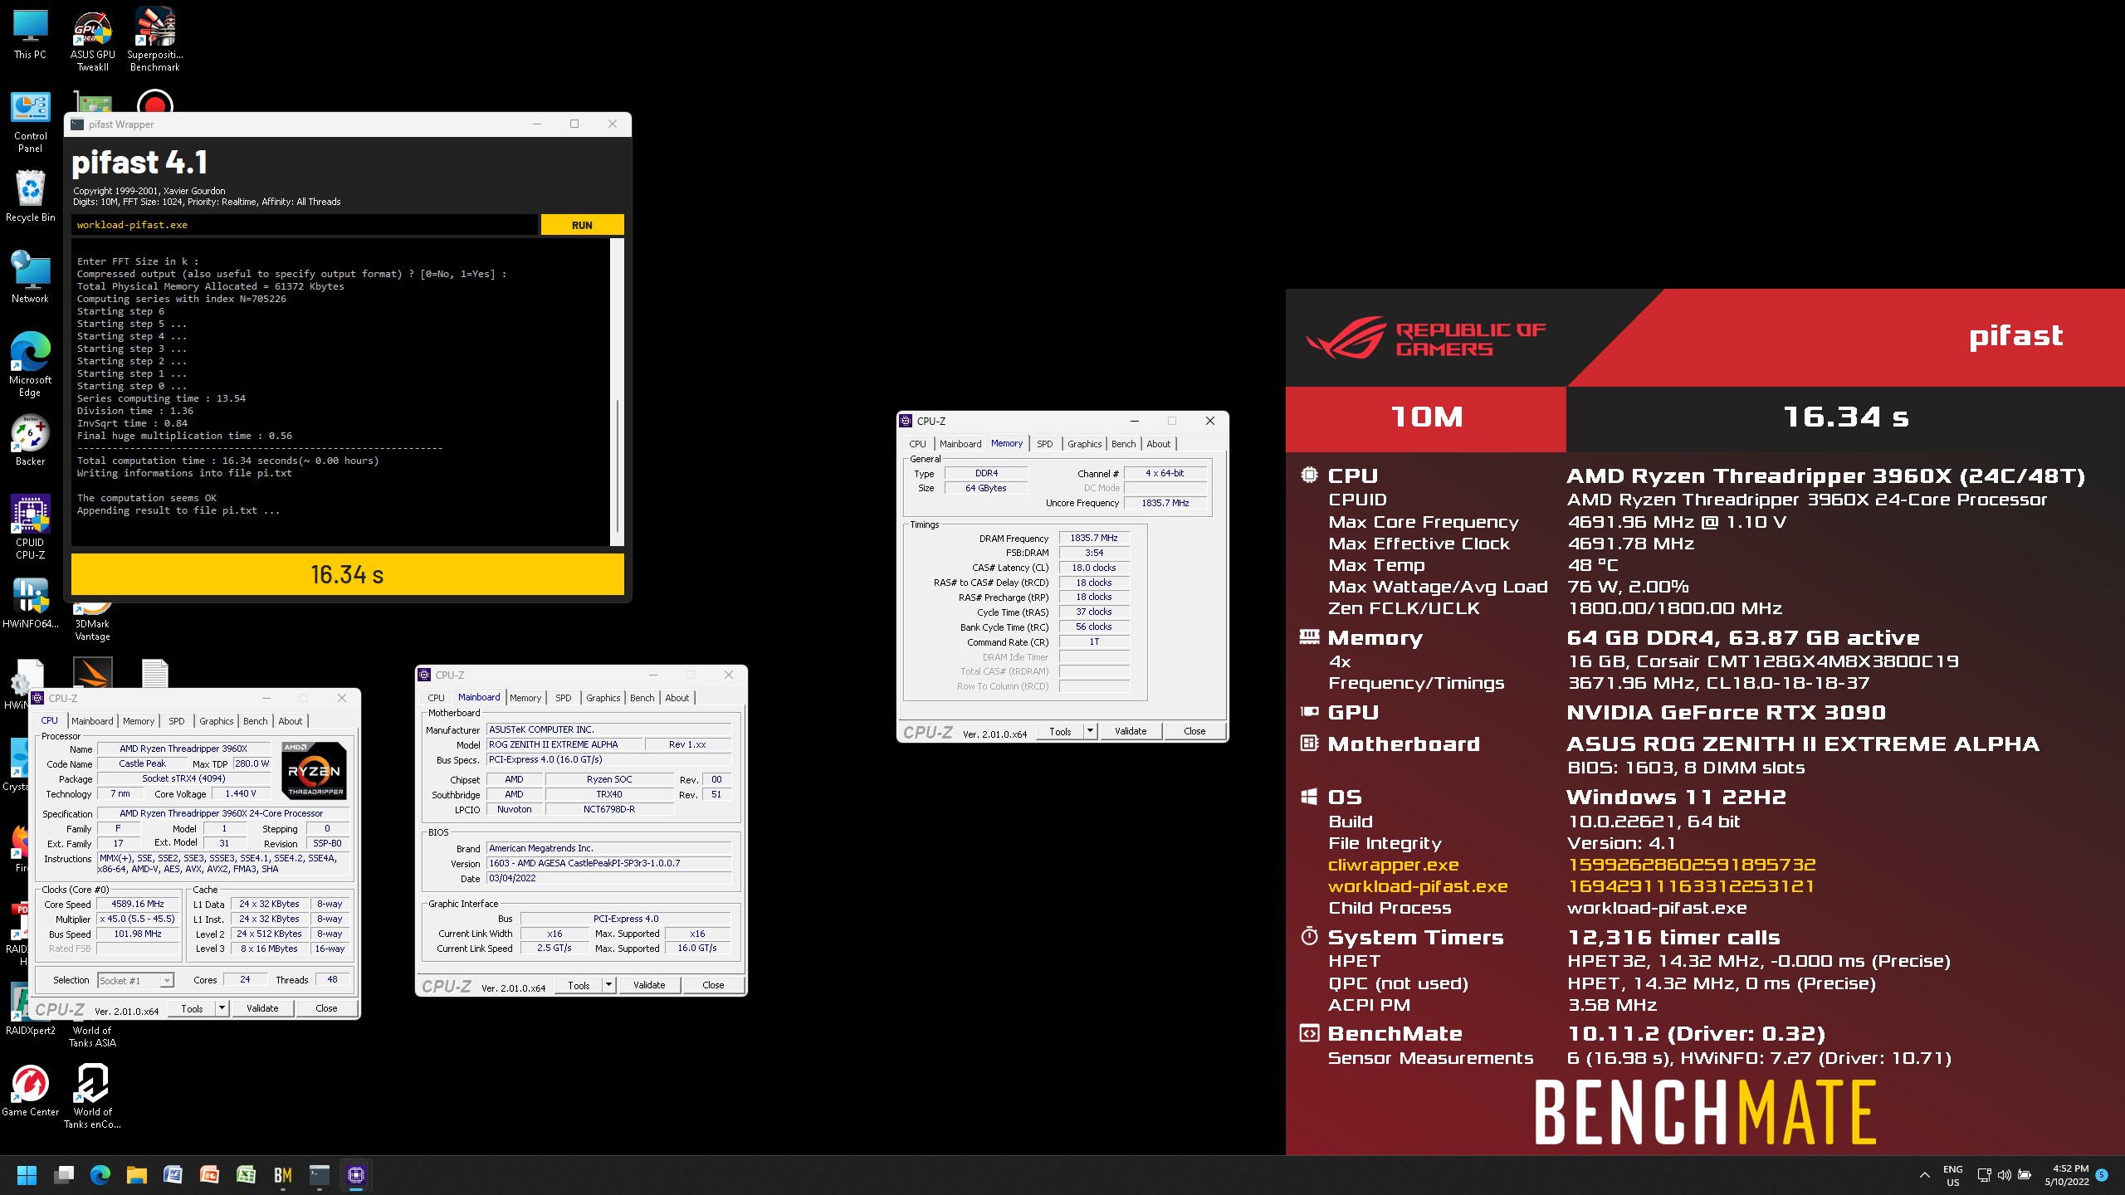
Task: Click the workload-pifast.exe input field
Action: tap(305, 225)
